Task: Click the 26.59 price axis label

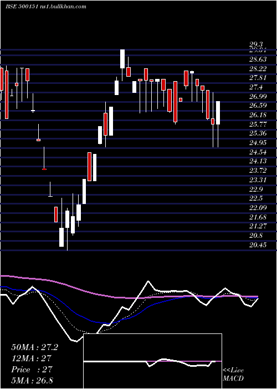Action: click(x=258, y=106)
